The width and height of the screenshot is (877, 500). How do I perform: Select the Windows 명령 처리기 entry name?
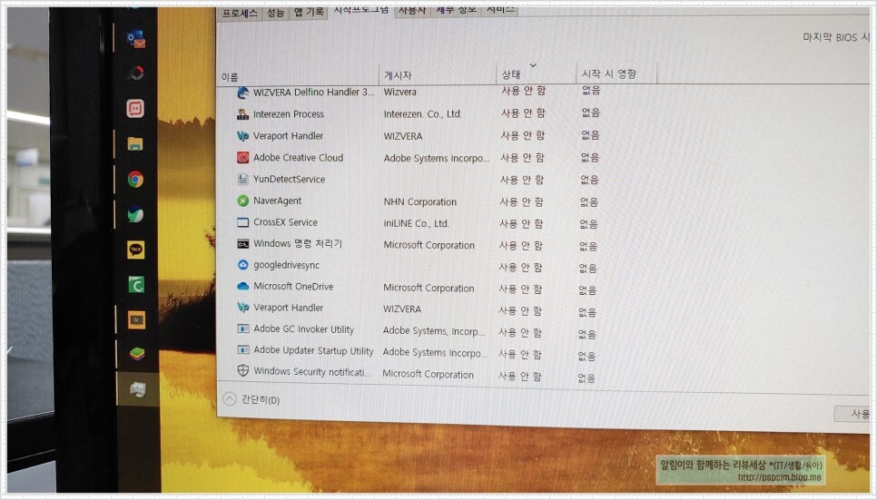click(298, 244)
